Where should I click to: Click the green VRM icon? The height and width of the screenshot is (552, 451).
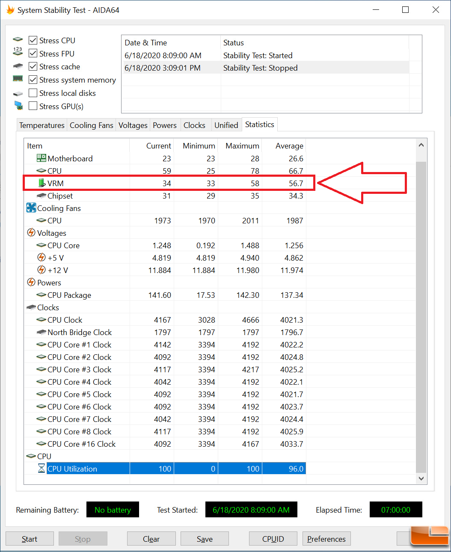[42, 183]
